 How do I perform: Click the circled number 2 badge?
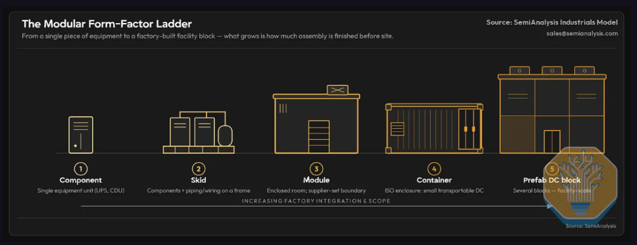198,169
